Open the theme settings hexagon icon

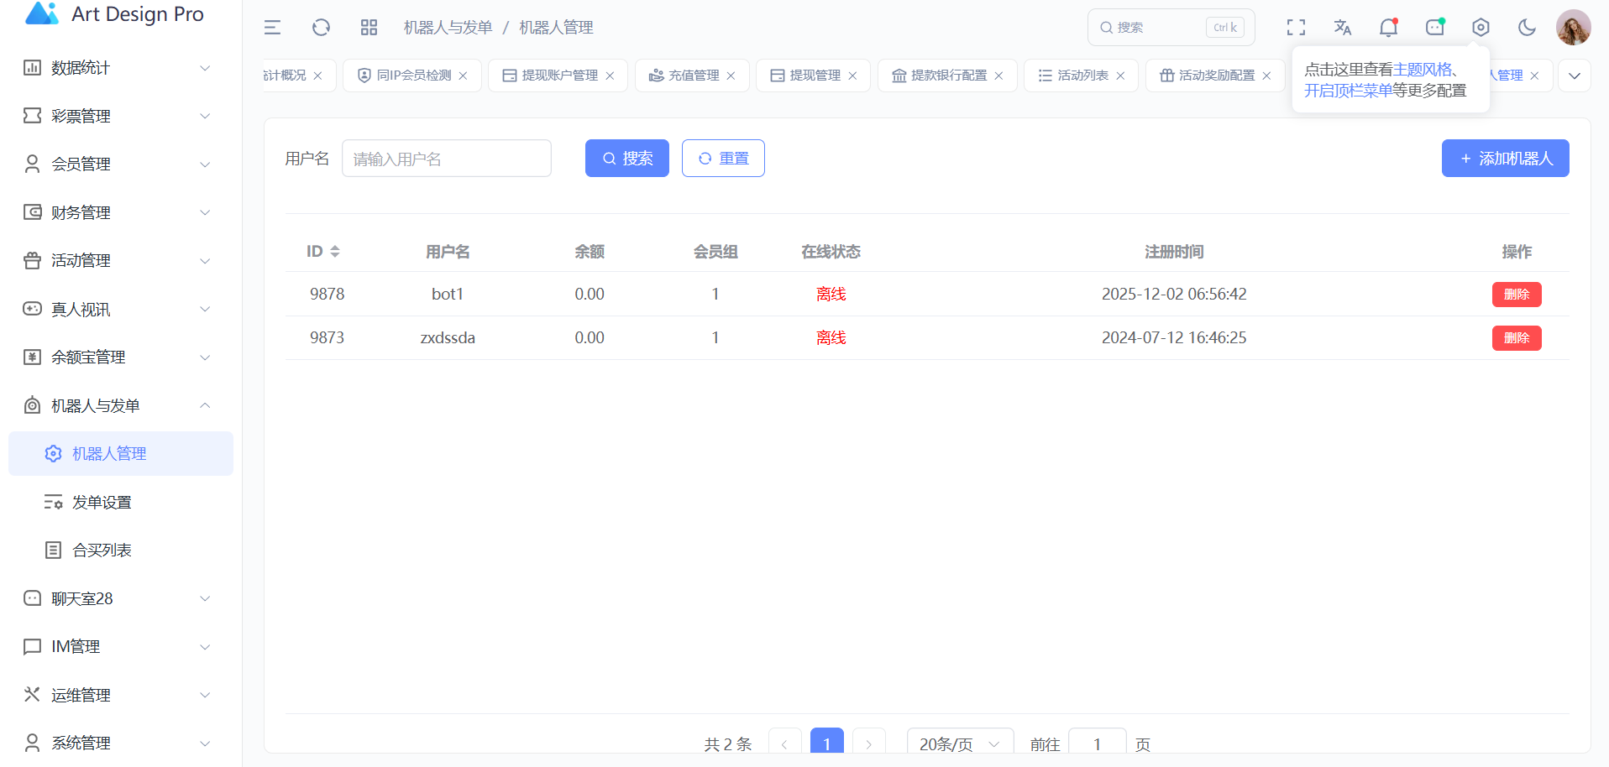(x=1481, y=28)
